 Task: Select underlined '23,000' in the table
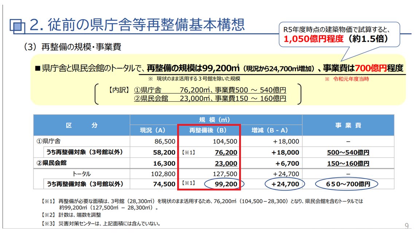point(226,164)
